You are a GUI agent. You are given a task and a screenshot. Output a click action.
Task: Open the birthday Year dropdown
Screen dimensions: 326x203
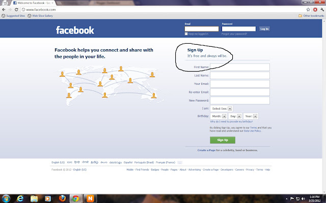[x=251, y=116]
